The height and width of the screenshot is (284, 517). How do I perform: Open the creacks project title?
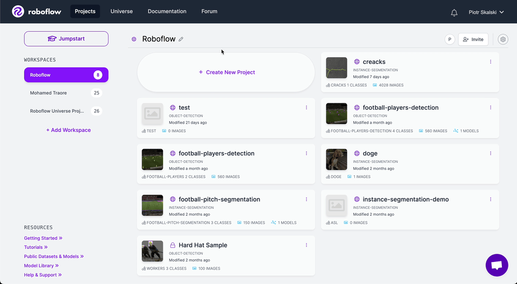(x=374, y=62)
